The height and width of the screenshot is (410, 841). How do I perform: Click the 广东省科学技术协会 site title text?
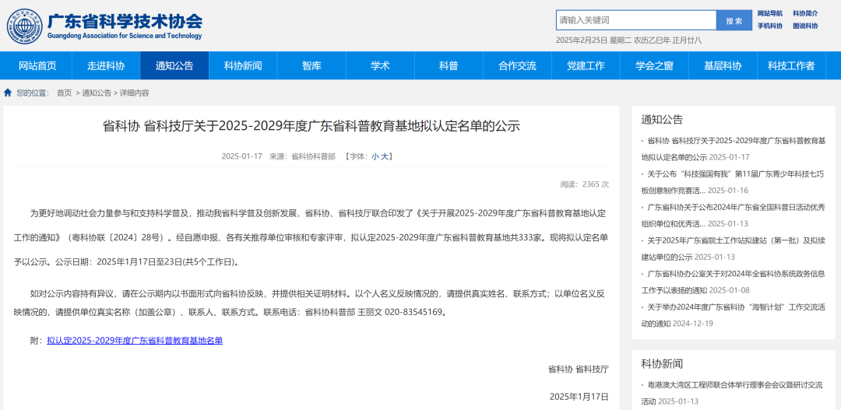(125, 21)
